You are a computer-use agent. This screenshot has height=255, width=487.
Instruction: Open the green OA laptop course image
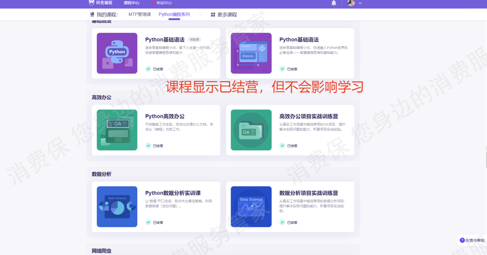click(117, 130)
